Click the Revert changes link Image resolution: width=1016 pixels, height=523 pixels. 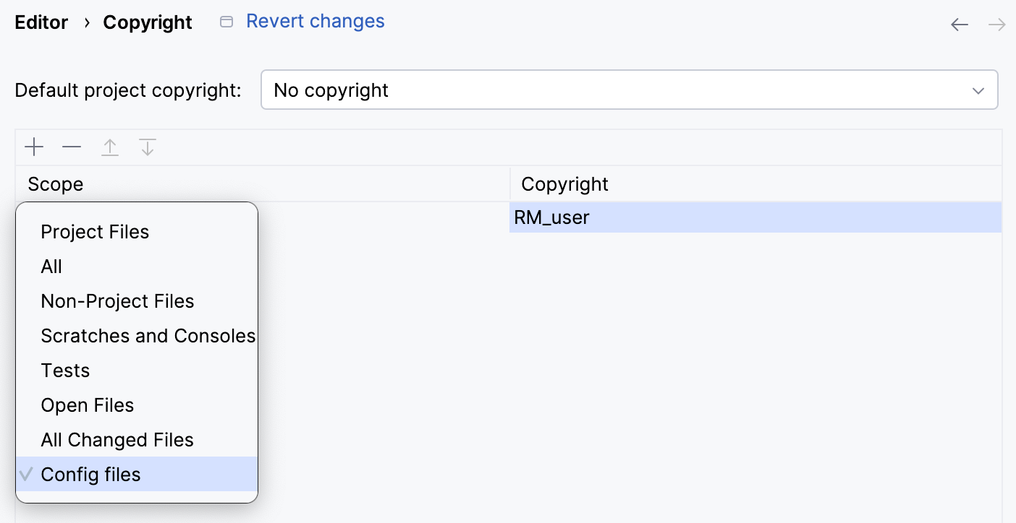point(315,22)
